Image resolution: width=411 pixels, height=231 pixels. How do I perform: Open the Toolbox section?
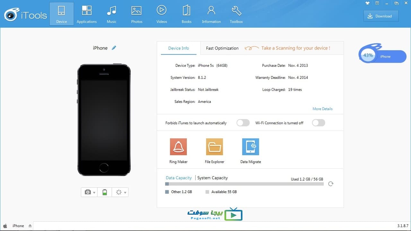[236, 14]
